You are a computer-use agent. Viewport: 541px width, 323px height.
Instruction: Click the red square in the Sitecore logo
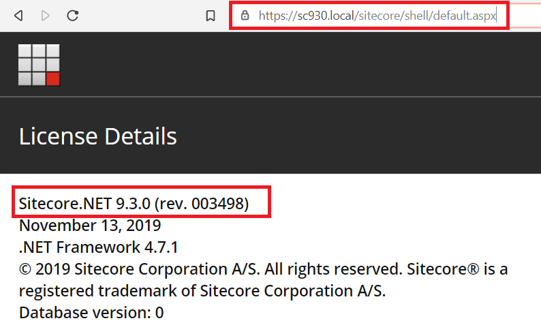[x=53, y=79]
